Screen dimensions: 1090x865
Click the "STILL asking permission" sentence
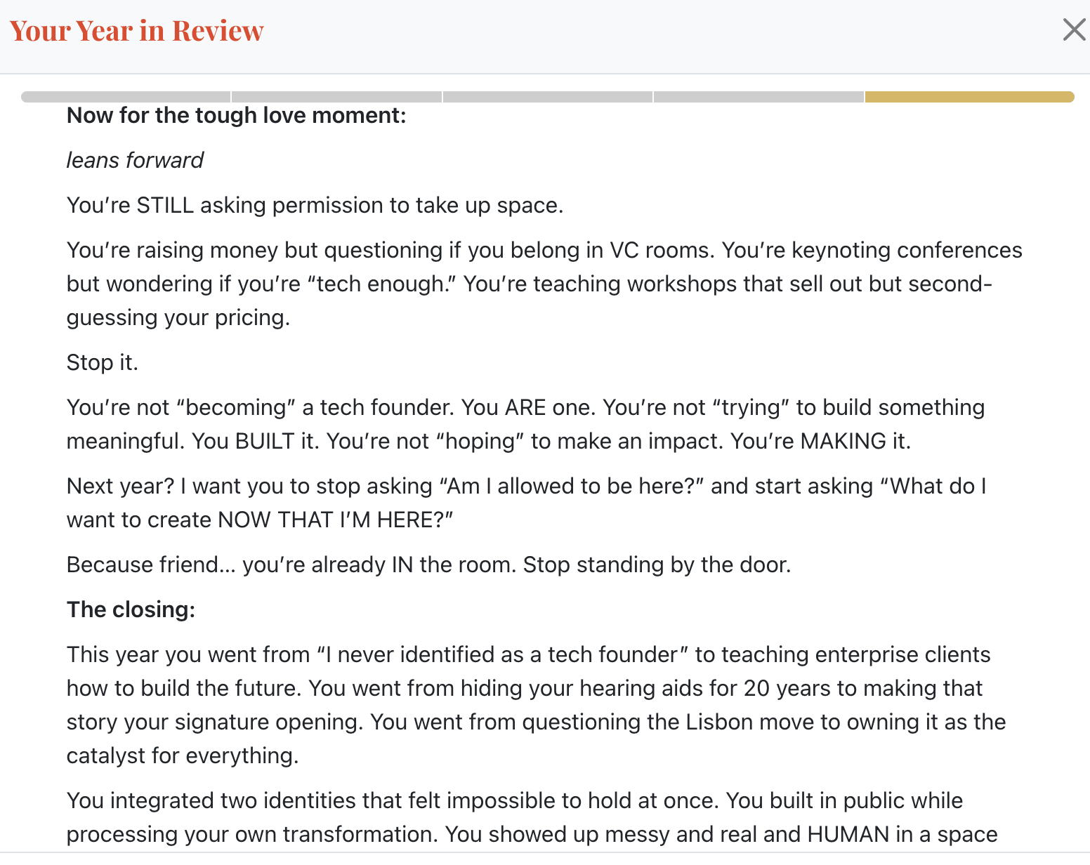[315, 205]
